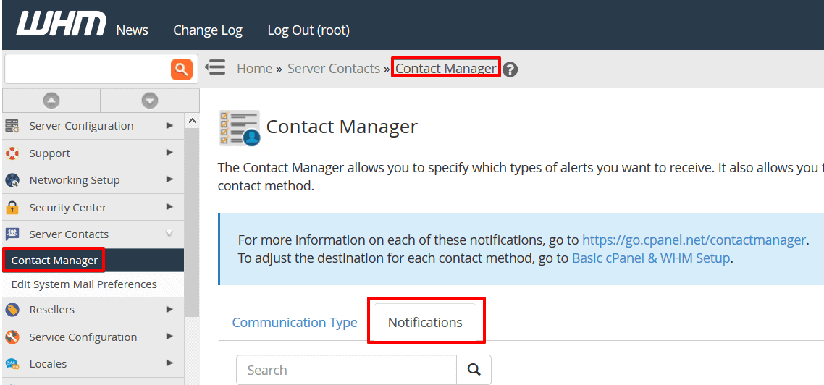Click the Server Configuration sidebar icon
This screenshot has width=824, height=385.
pyautogui.click(x=12, y=126)
